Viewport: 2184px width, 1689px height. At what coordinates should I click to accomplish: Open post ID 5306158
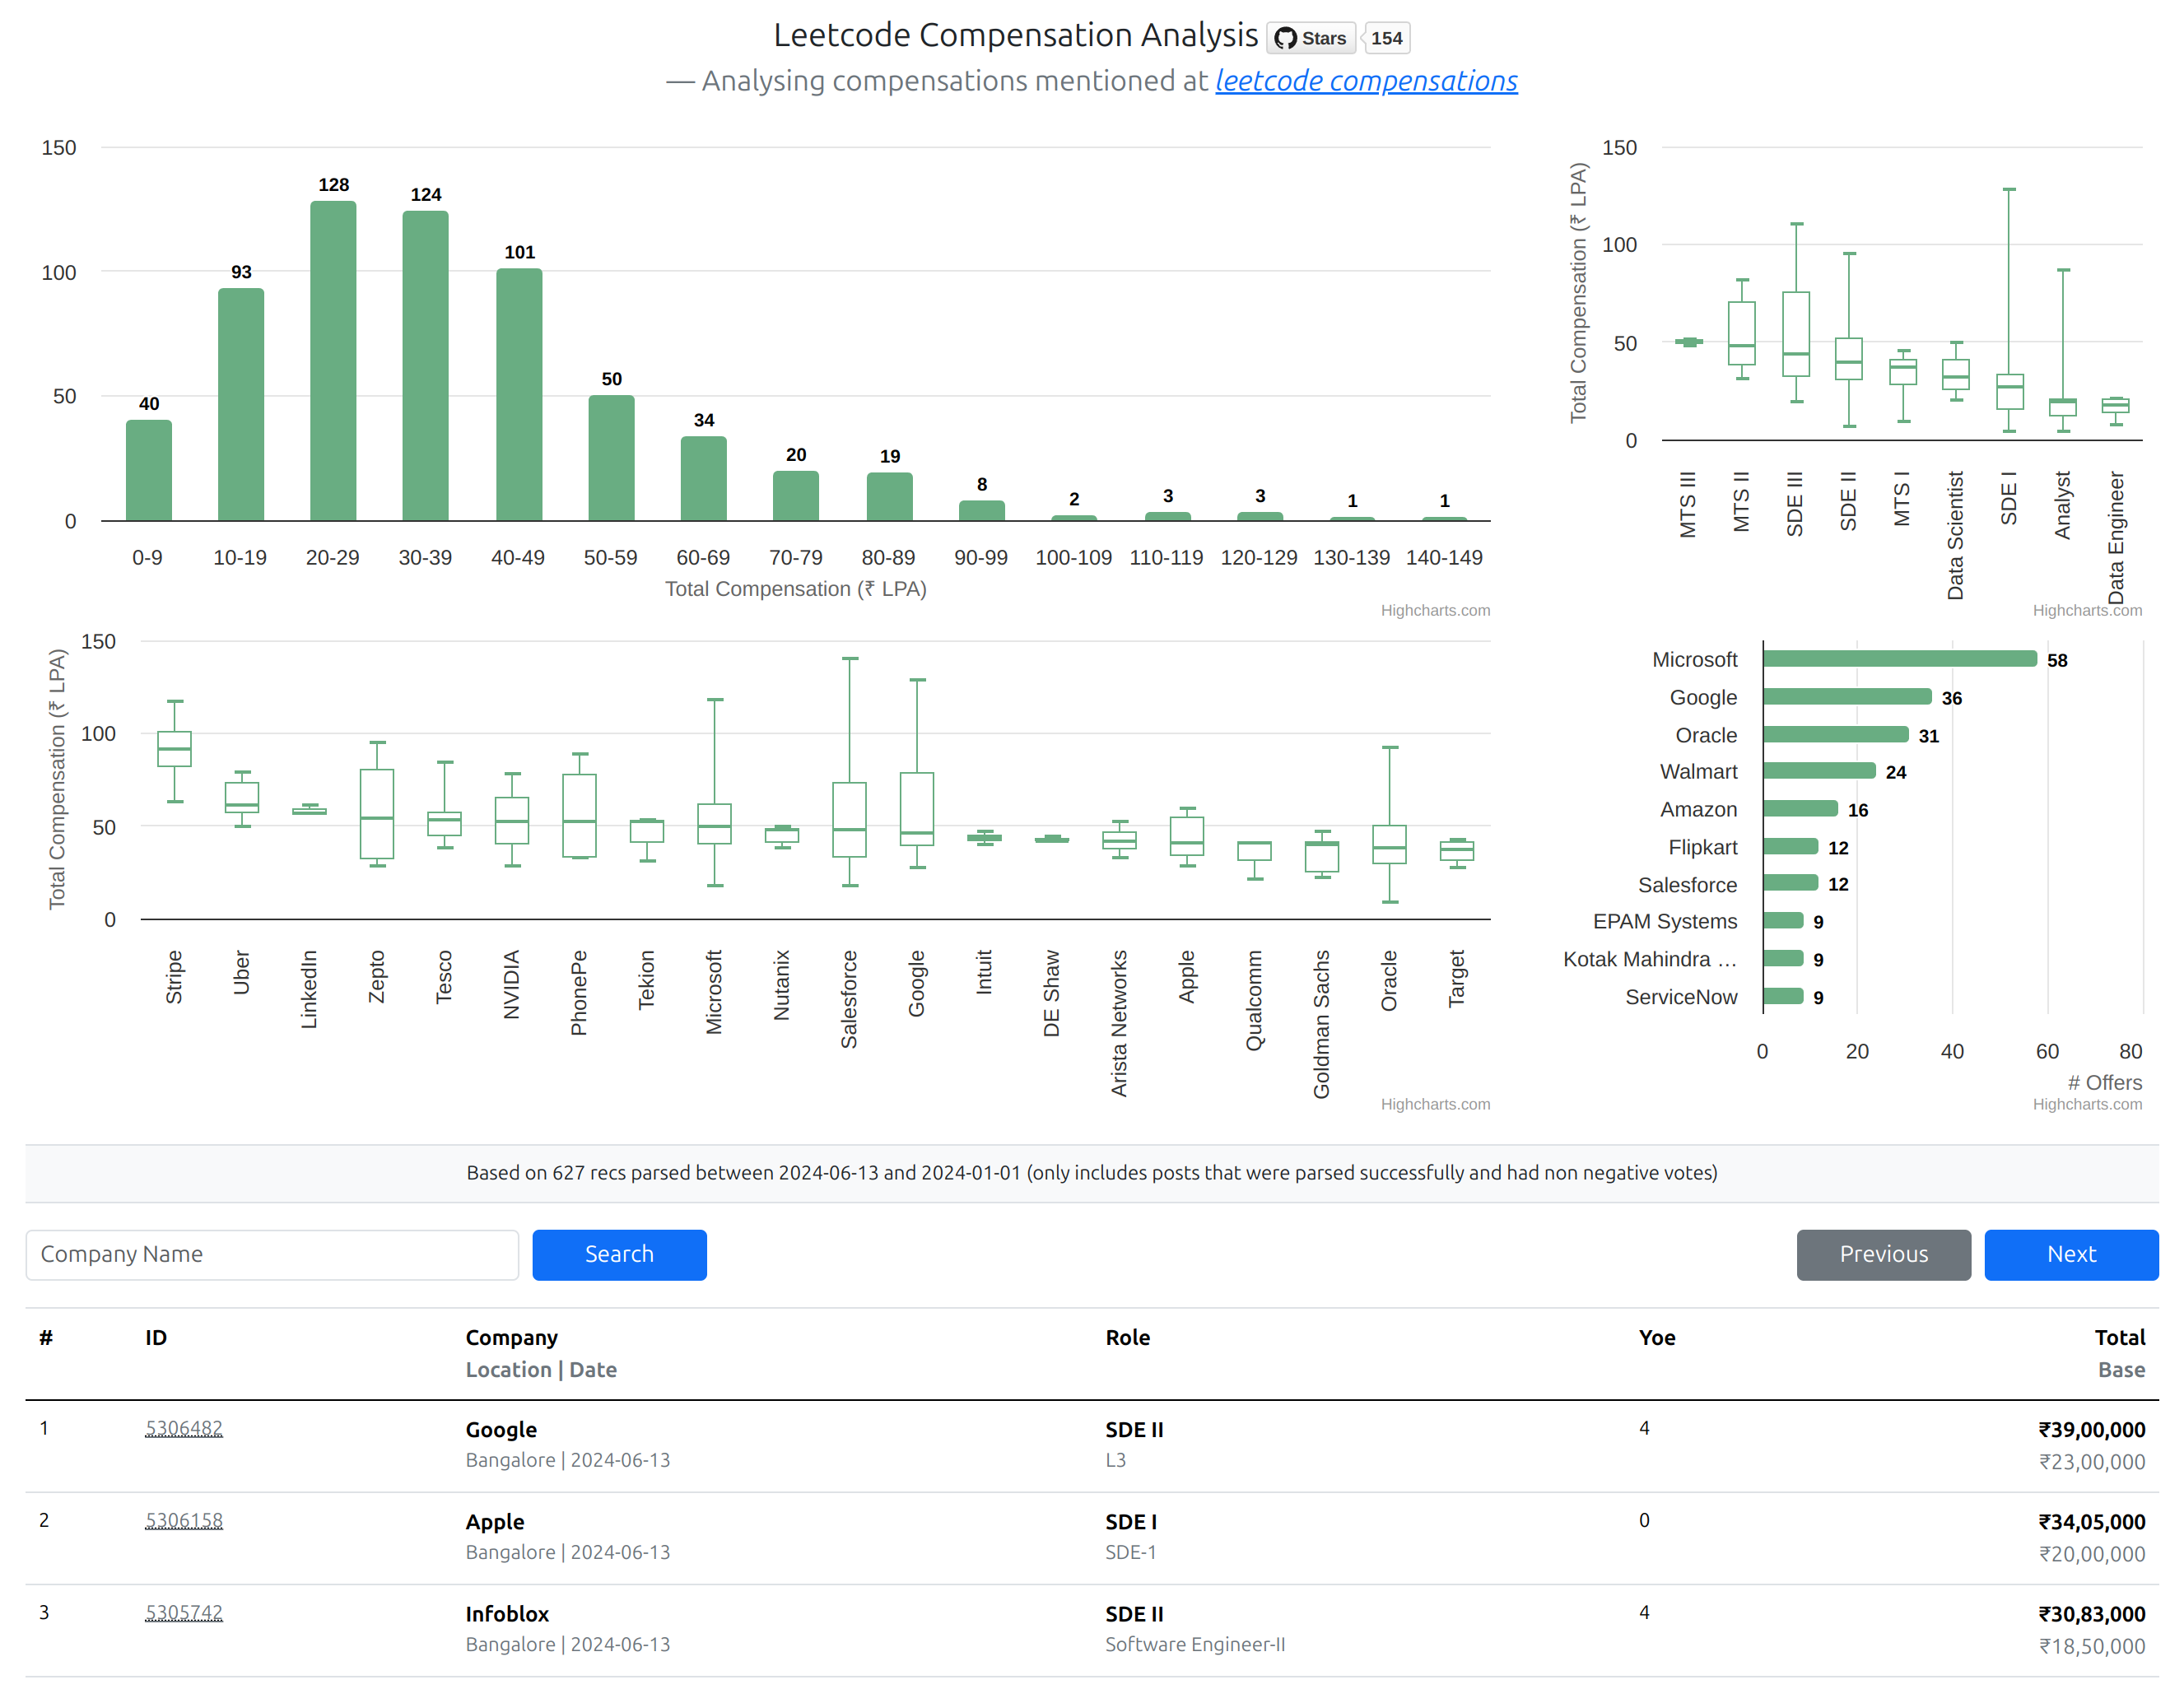(x=184, y=1520)
